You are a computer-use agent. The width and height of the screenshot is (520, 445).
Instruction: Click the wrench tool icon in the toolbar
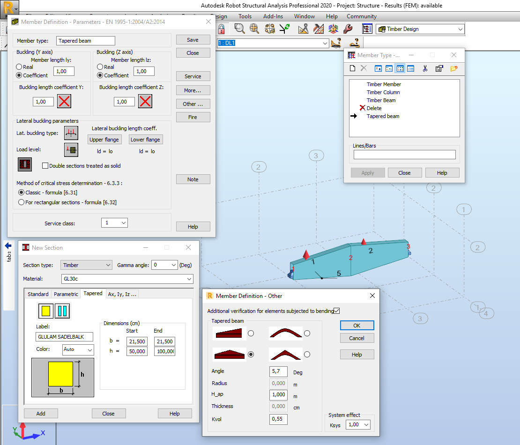pyautogui.click(x=348, y=29)
